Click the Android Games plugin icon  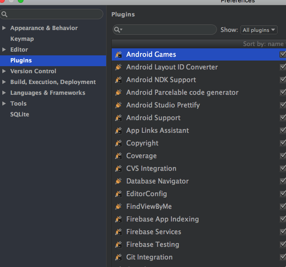coord(118,54)
